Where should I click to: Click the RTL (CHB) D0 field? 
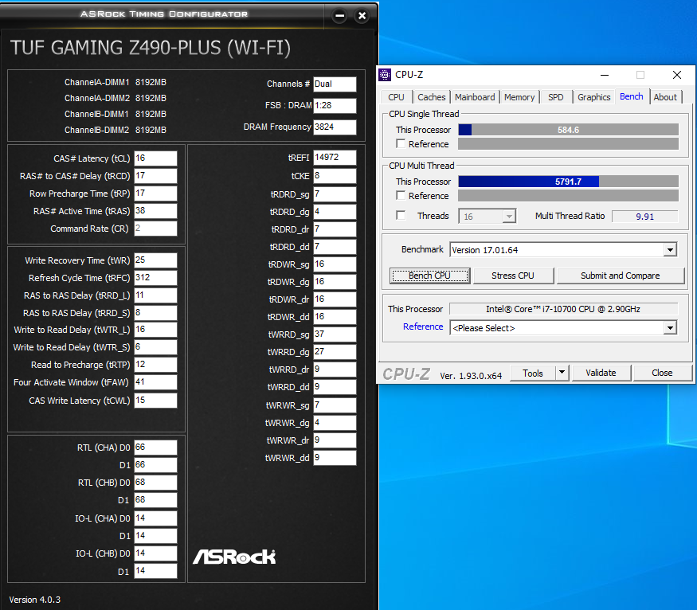point(155,483)
